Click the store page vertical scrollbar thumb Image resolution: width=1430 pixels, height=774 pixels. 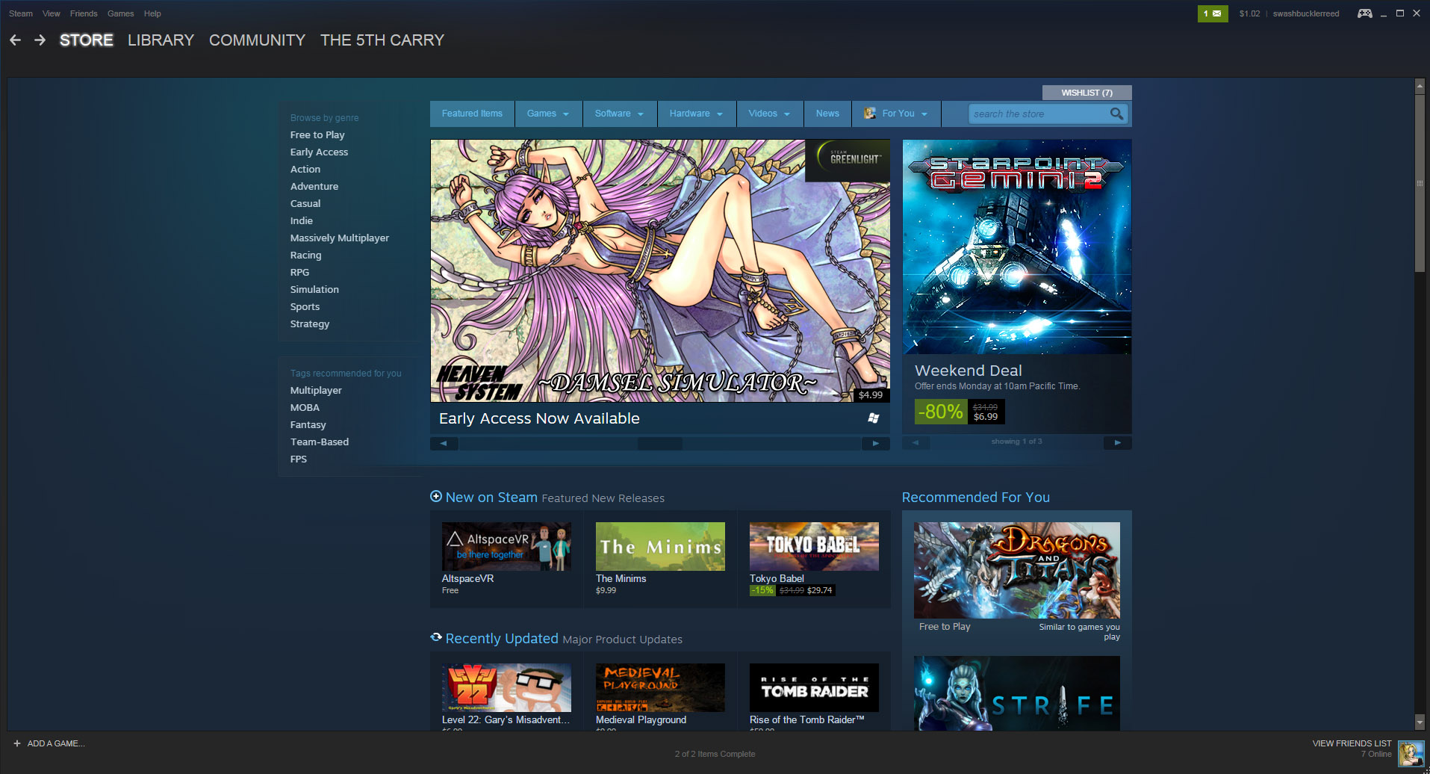(1420, 184)
